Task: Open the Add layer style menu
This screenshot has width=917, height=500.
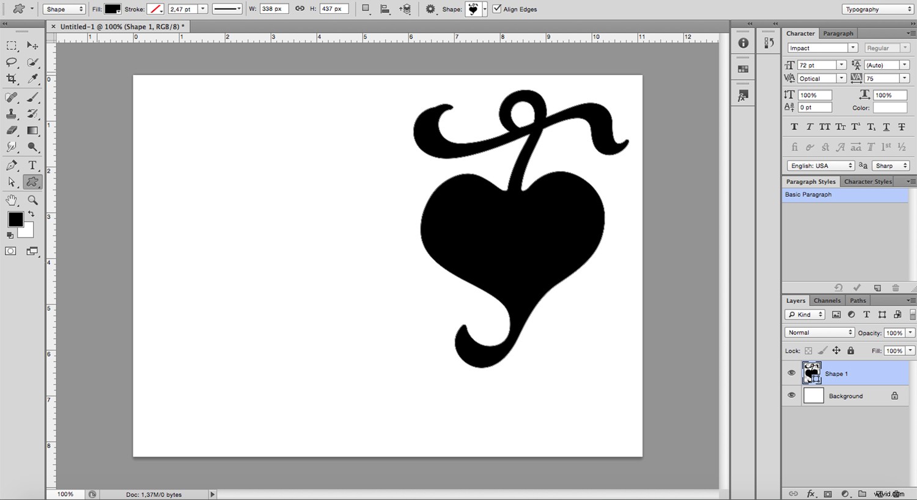Action: [811, 493]
